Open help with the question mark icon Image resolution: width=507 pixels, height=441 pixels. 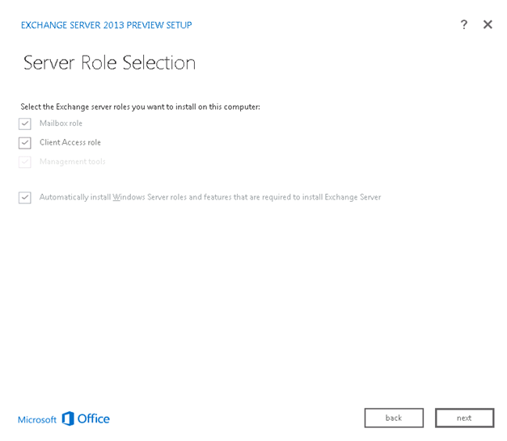tap(464, 25)
